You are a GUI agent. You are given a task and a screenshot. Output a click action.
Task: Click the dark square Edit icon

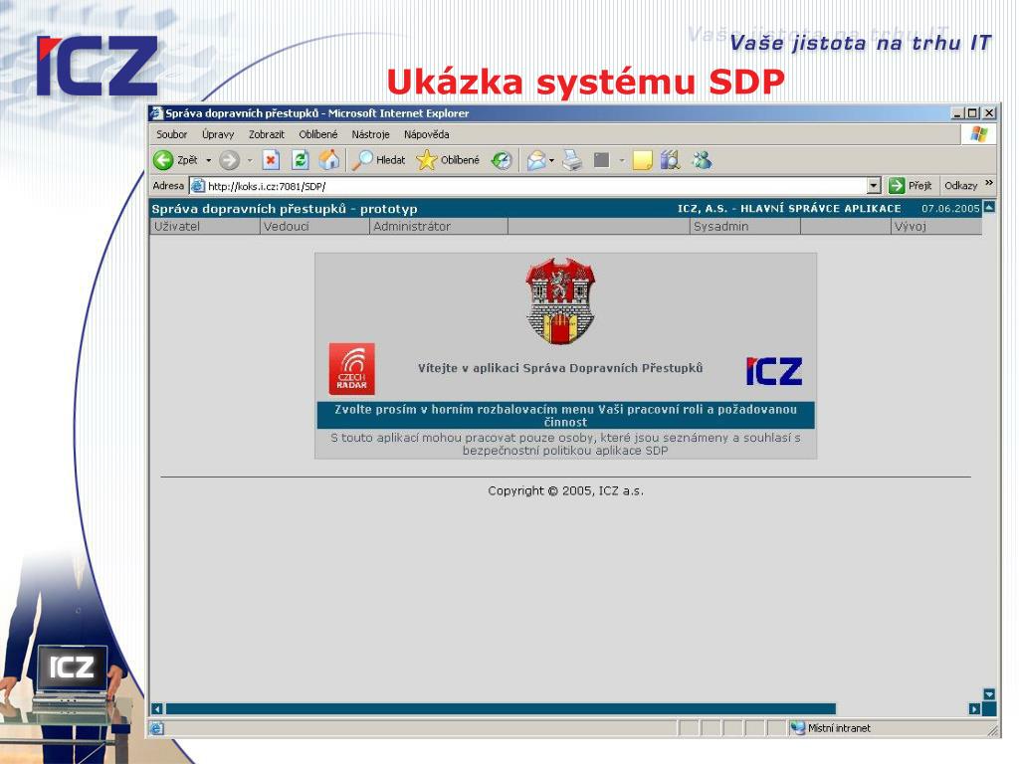[602, 160]
